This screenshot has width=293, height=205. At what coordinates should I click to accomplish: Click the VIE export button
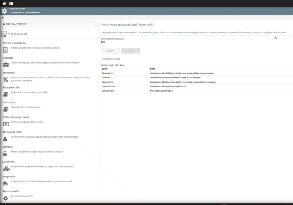[131, 51]
